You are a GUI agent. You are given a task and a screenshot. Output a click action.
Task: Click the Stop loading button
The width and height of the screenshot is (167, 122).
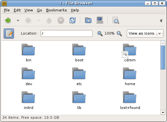61,20
